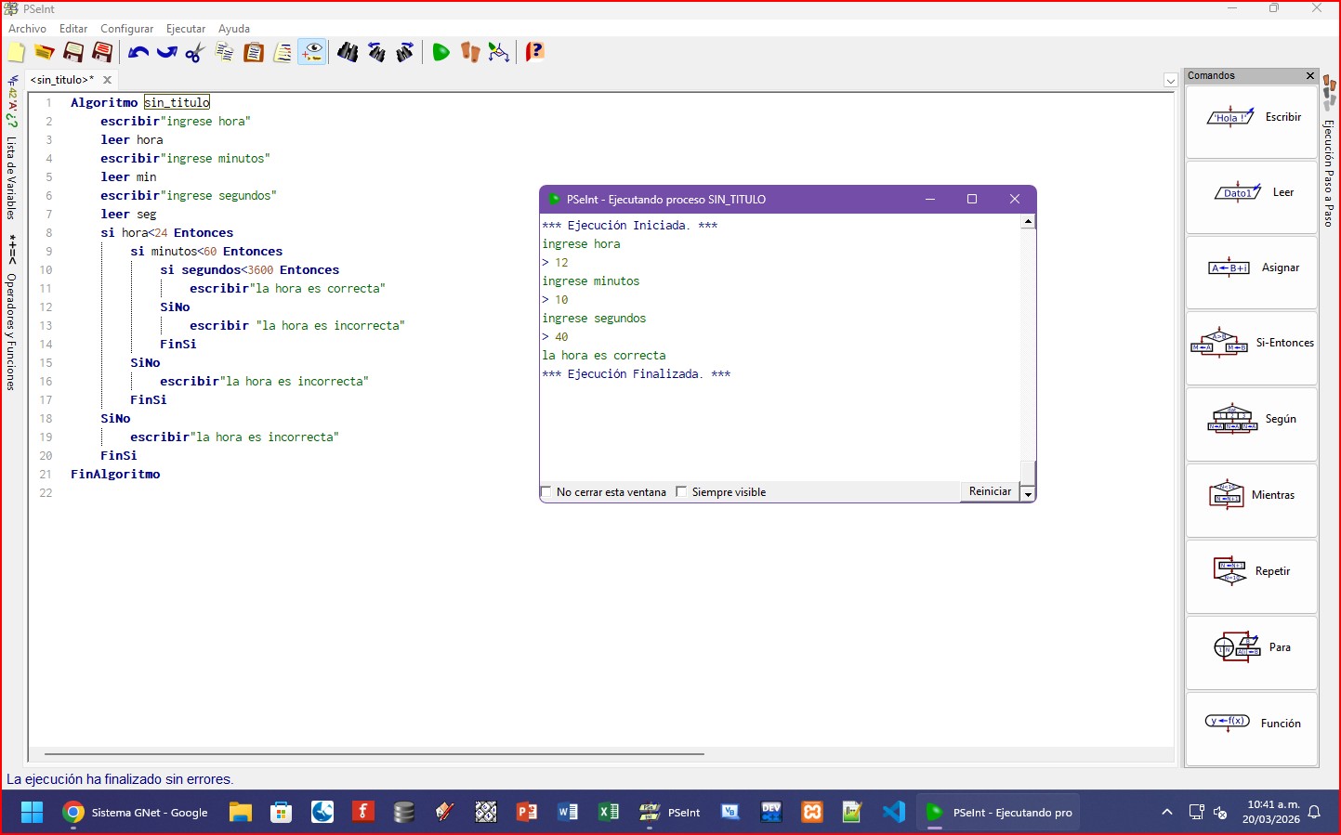1341x835 pixels.
Task: Open the Configurar menu
Action: pos(126,29)
